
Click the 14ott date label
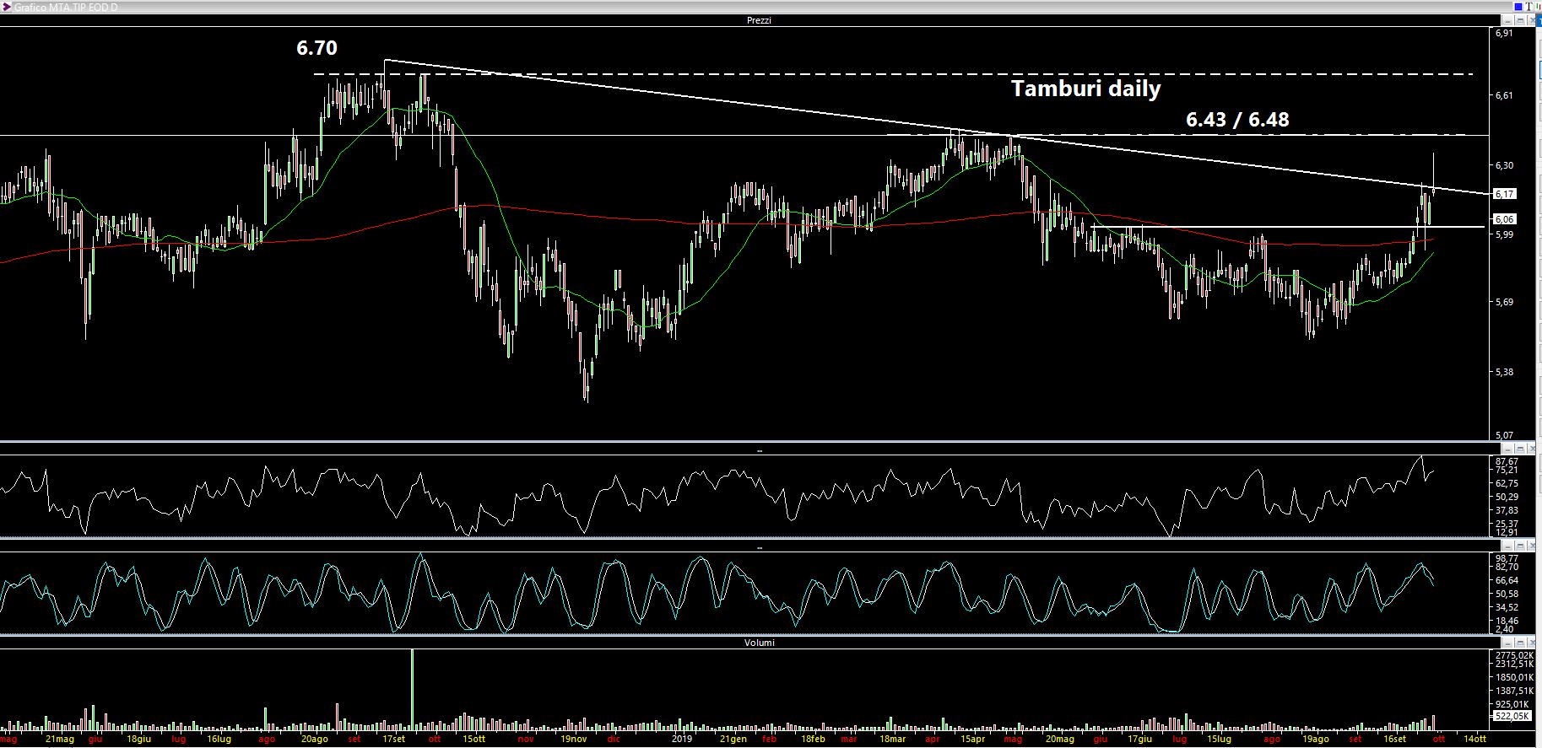click(x=1475, y=740)
